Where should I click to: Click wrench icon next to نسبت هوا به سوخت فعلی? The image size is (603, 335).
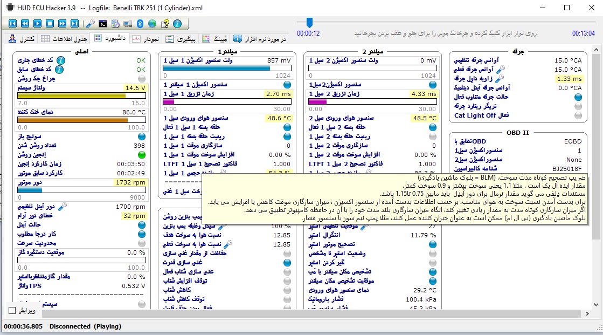[x=227, y=244]
